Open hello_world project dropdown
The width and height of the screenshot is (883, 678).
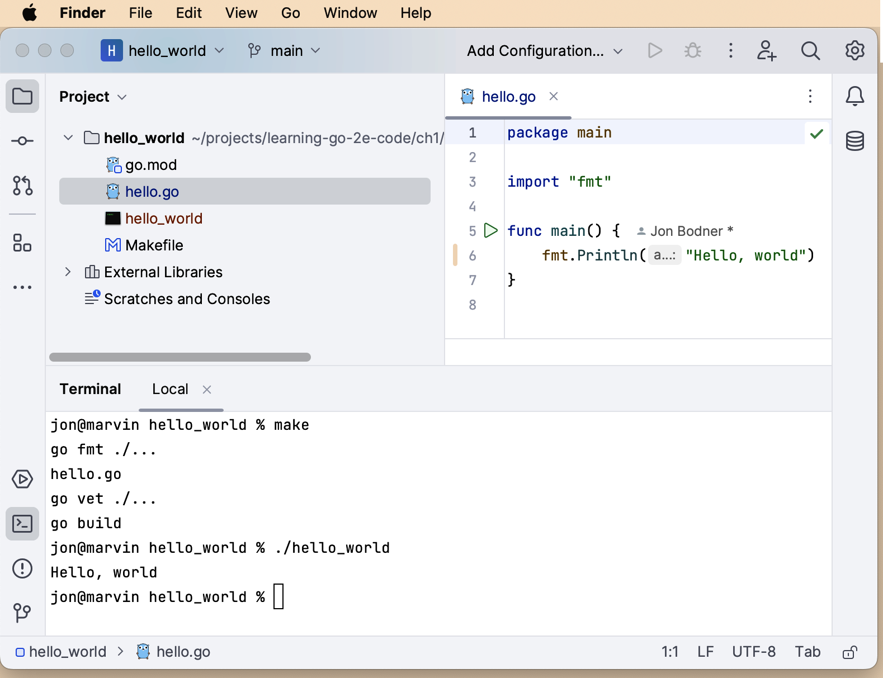tap(163, 51)
